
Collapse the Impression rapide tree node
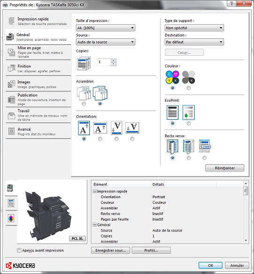tap(95, 191)
